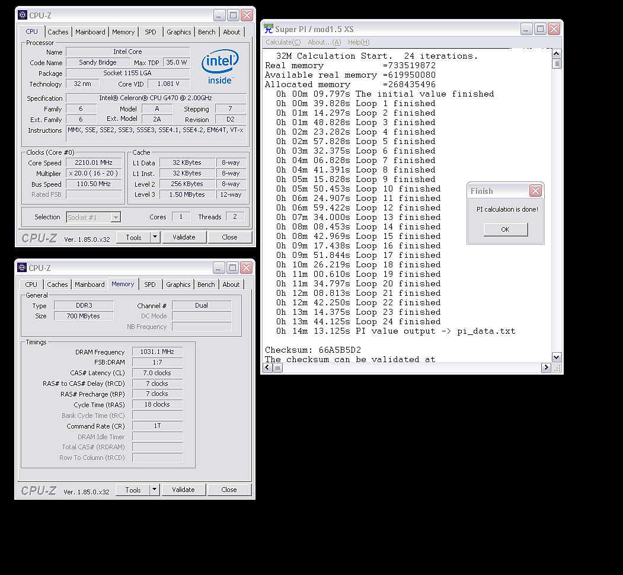Minimize the Super PI window

[526, 28]
